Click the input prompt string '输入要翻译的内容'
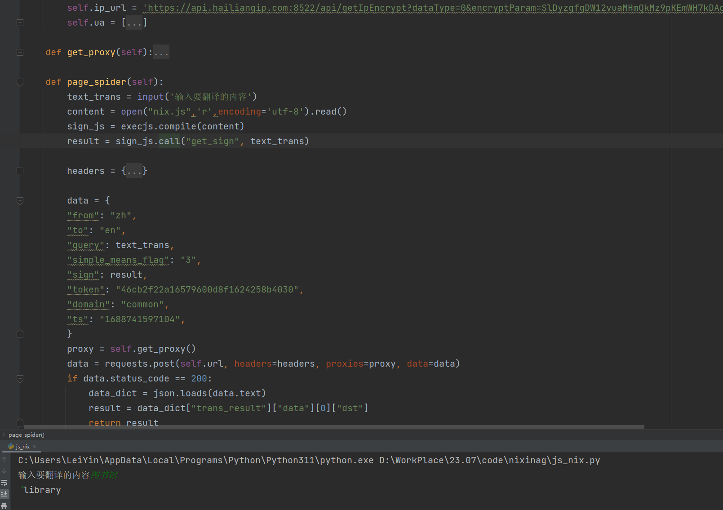 coord(211,97)
